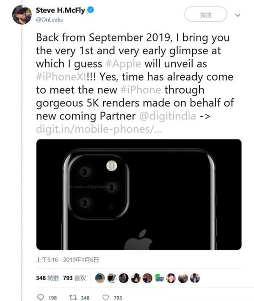
Task: Click the retweet arrows icon
Action: point(73,298)
